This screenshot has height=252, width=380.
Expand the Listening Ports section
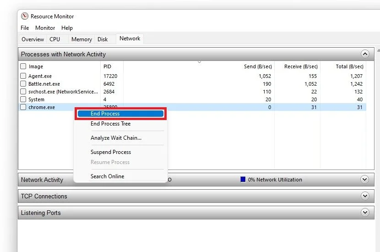(x=365, y=213)
